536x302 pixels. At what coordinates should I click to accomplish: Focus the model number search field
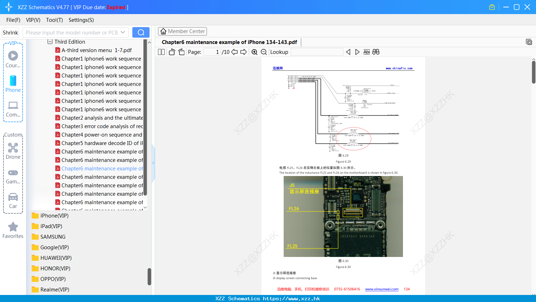pyautogui.click(x=71, y=32)
